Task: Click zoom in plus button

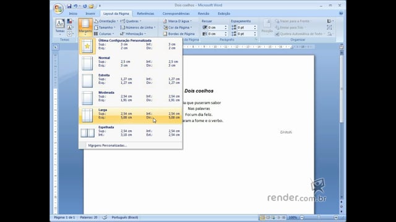Action: (336, 218)
